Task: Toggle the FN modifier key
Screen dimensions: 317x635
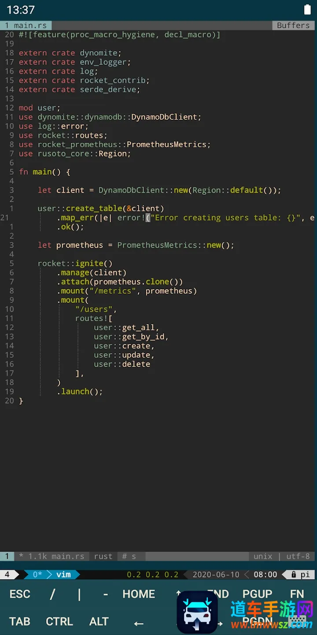Action: point(297,594)
